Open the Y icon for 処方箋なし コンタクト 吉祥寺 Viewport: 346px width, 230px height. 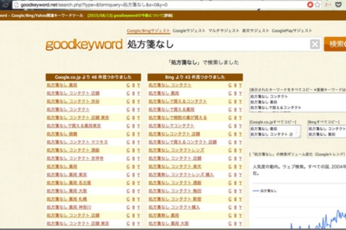coord(138,159)
